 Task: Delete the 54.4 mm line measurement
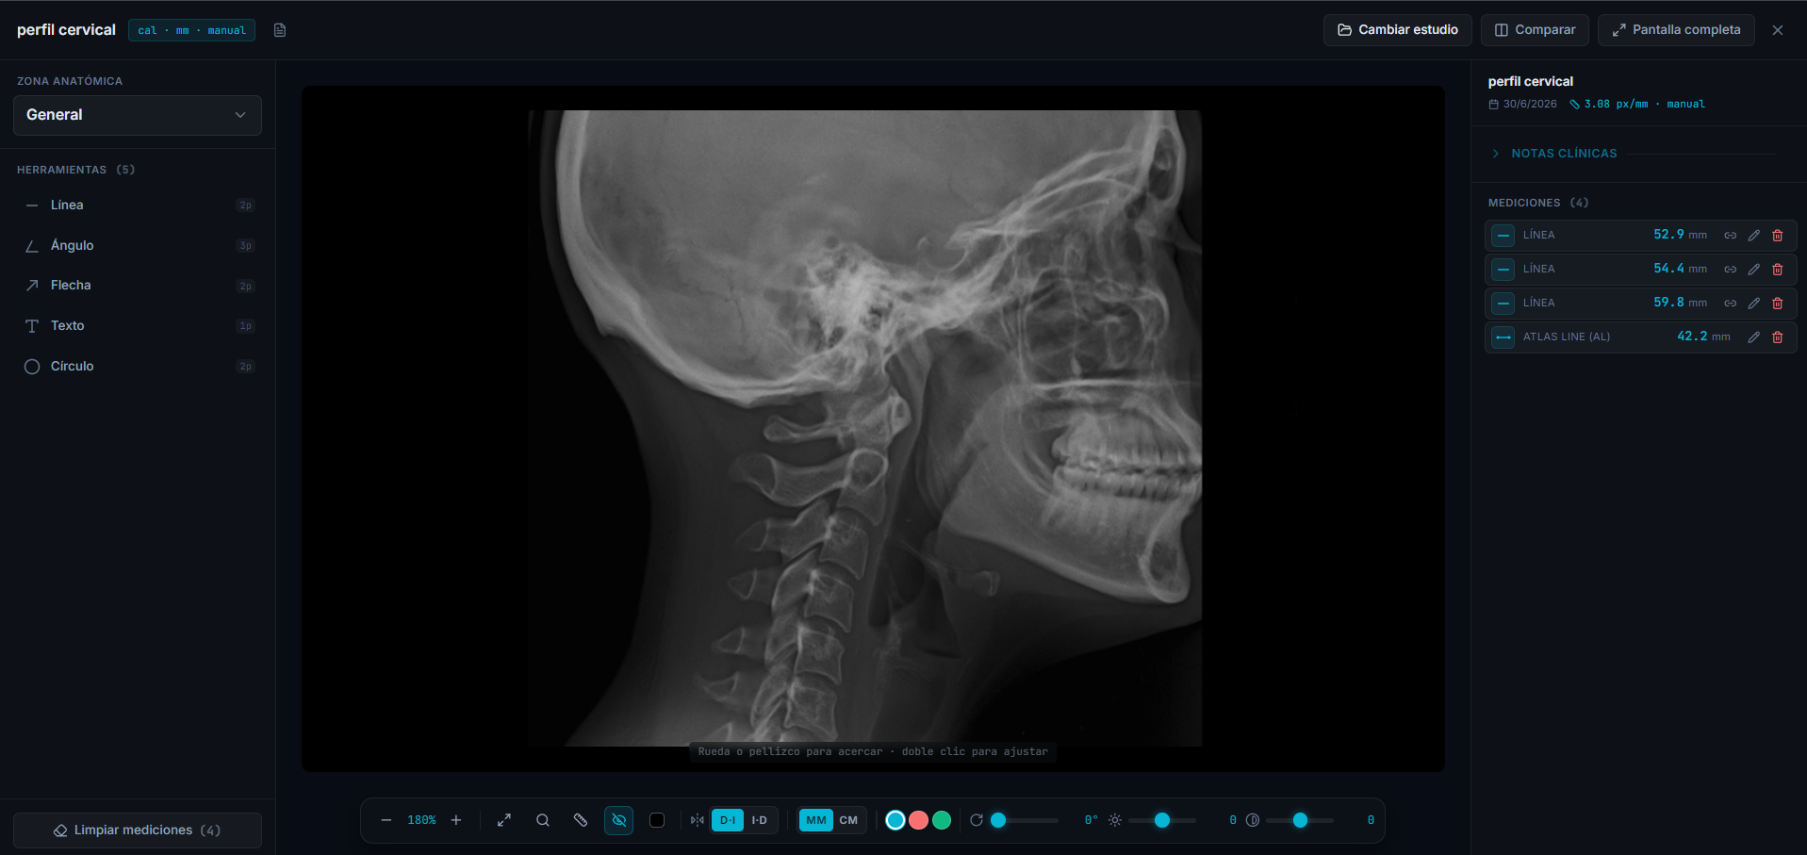click(1778, 270)
